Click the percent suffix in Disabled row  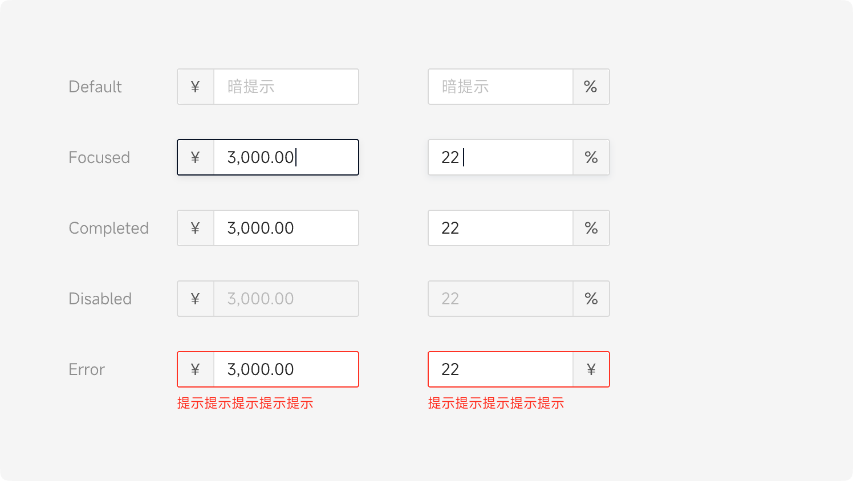pyautogui.click(x=591, y=299)
